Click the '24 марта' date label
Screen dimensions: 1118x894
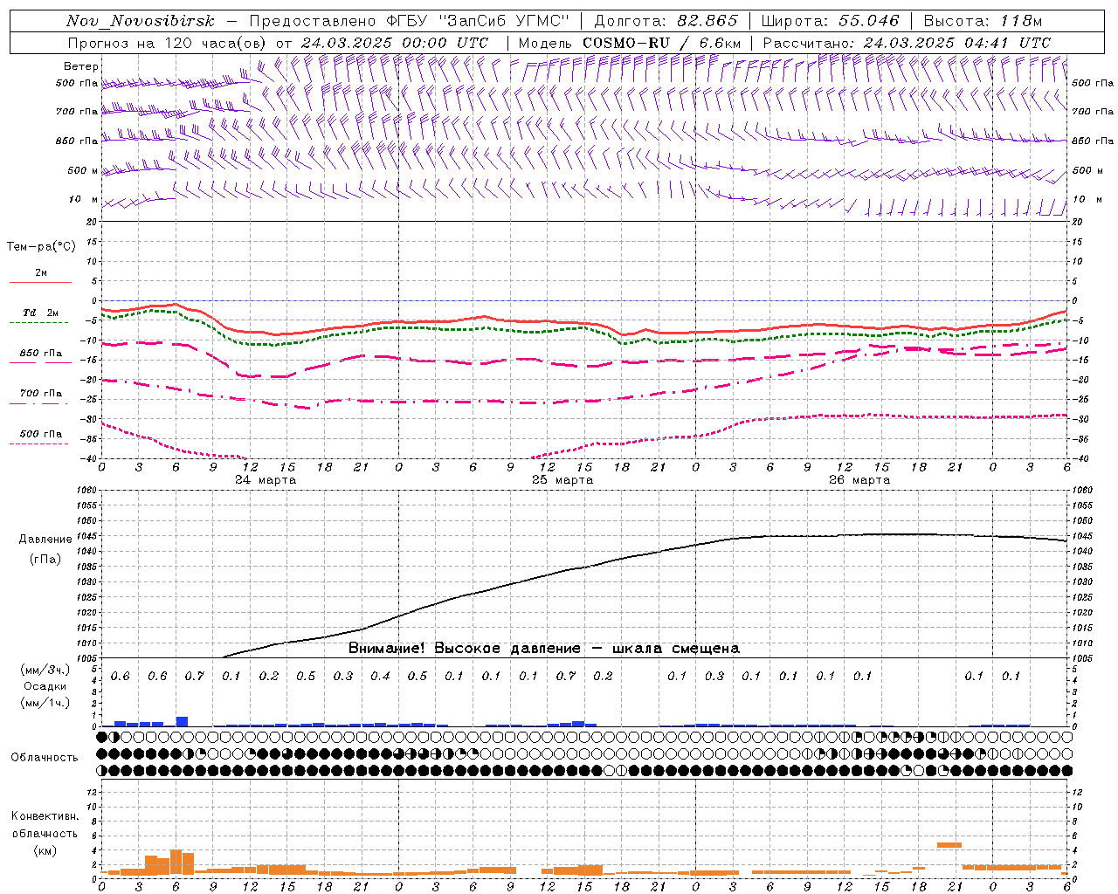point(266,480)
